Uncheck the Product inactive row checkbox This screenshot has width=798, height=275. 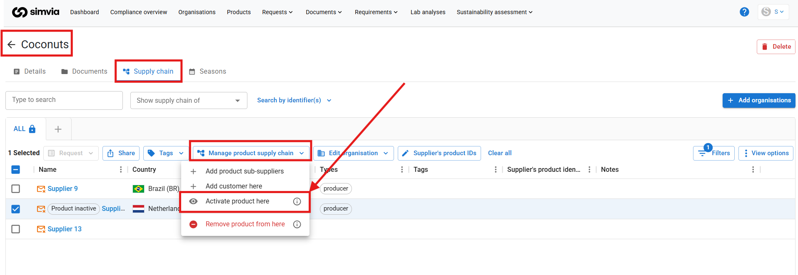click(16, 209)
